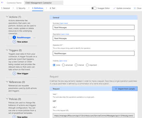Open the 3. Definition step
Image resolution: width=142 pixels, height=118 pixels.
pyautogui.click(x=38, y=8)
